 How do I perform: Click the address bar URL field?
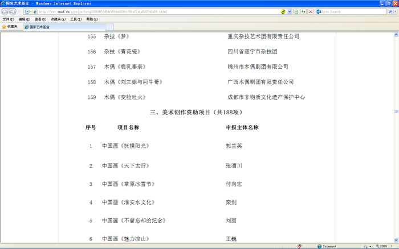(x=154, y=11)
